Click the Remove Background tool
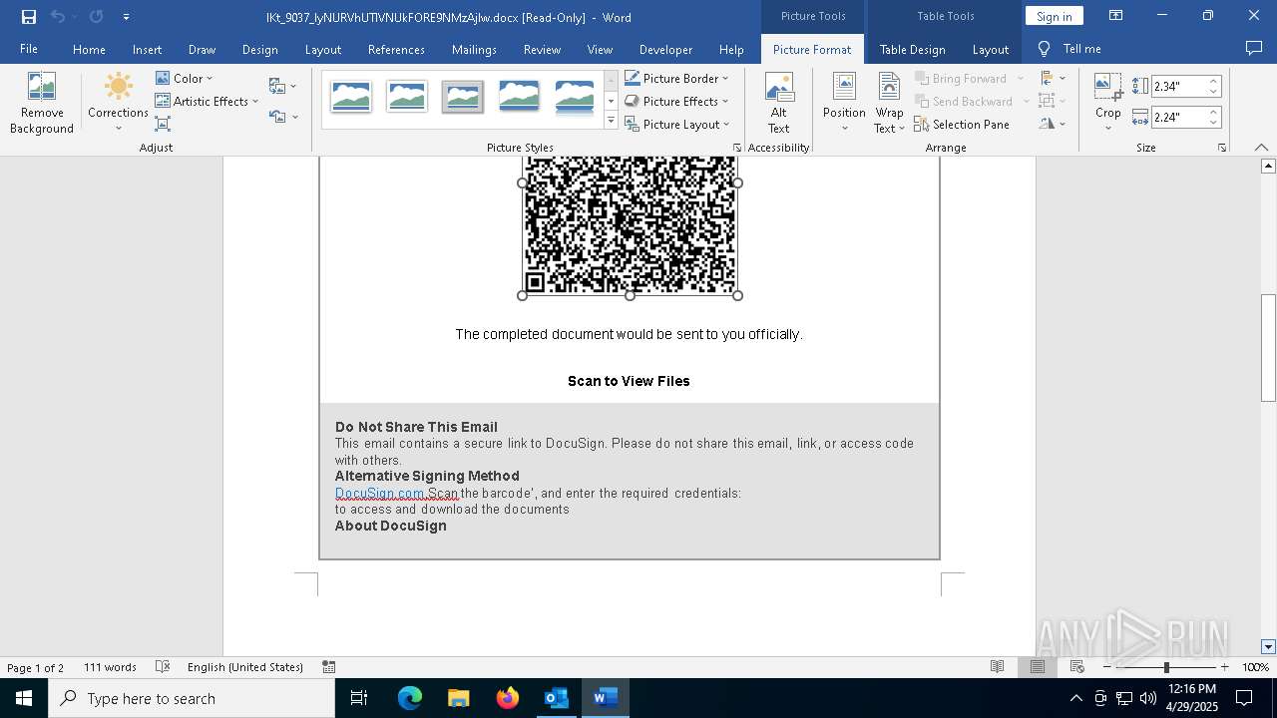Screen dimensions: 1277x718 click(42, 103)
